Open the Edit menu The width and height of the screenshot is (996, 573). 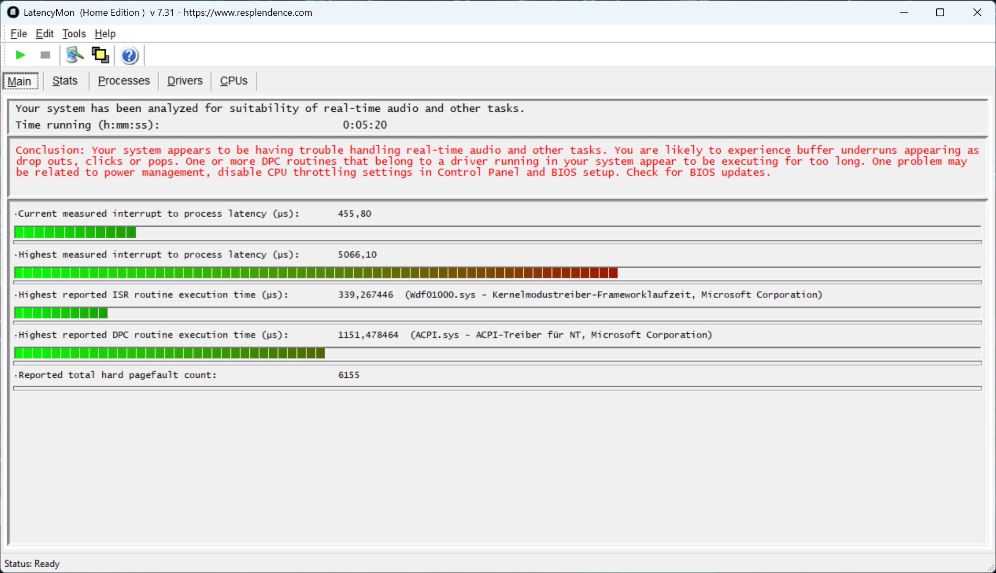click(x=45, y=34)
